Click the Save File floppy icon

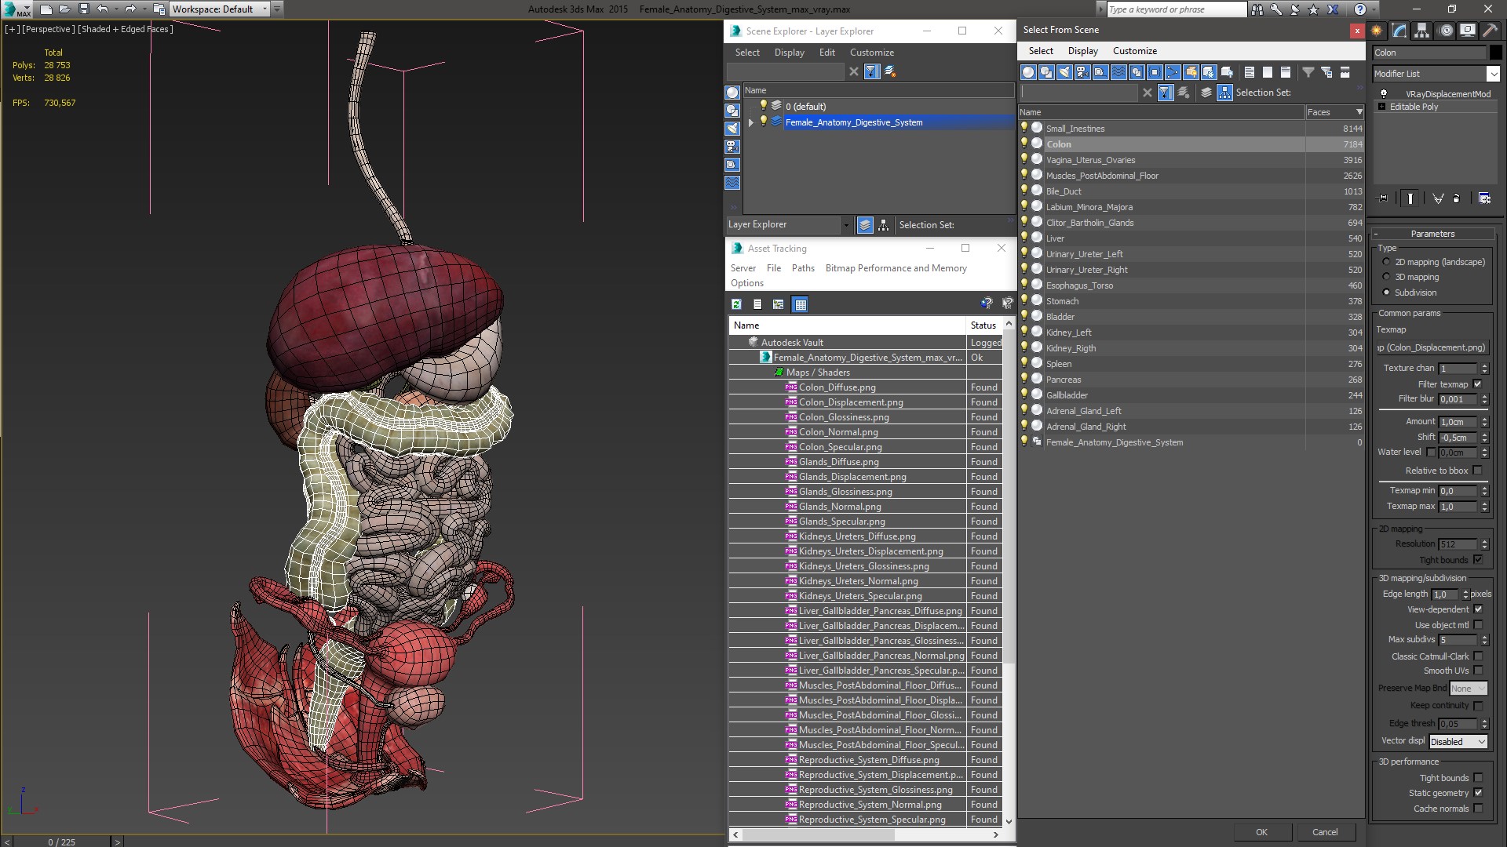pyautogui.click(x=84, y=9)
